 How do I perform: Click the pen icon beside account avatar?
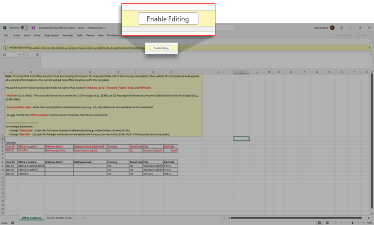tap(341, 27)
